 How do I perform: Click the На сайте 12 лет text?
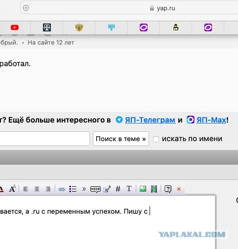51,43
